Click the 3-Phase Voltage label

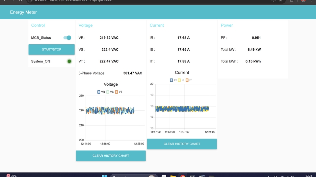point(91,73)
